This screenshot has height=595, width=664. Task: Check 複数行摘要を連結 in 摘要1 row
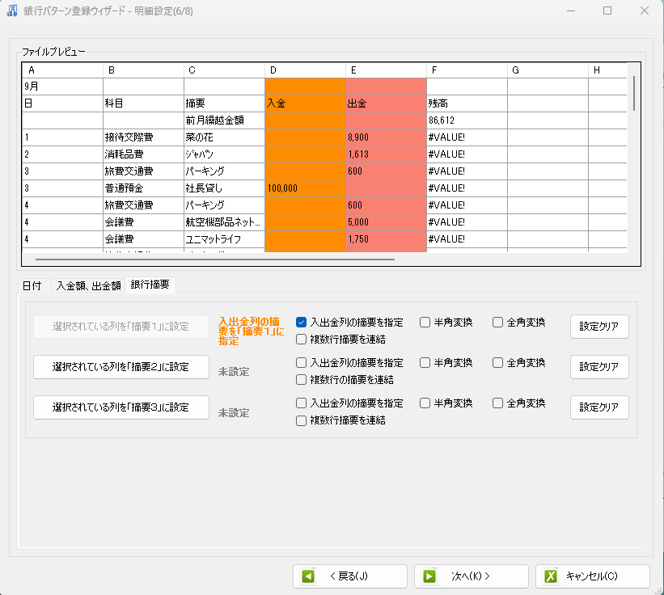click(302, 340)
